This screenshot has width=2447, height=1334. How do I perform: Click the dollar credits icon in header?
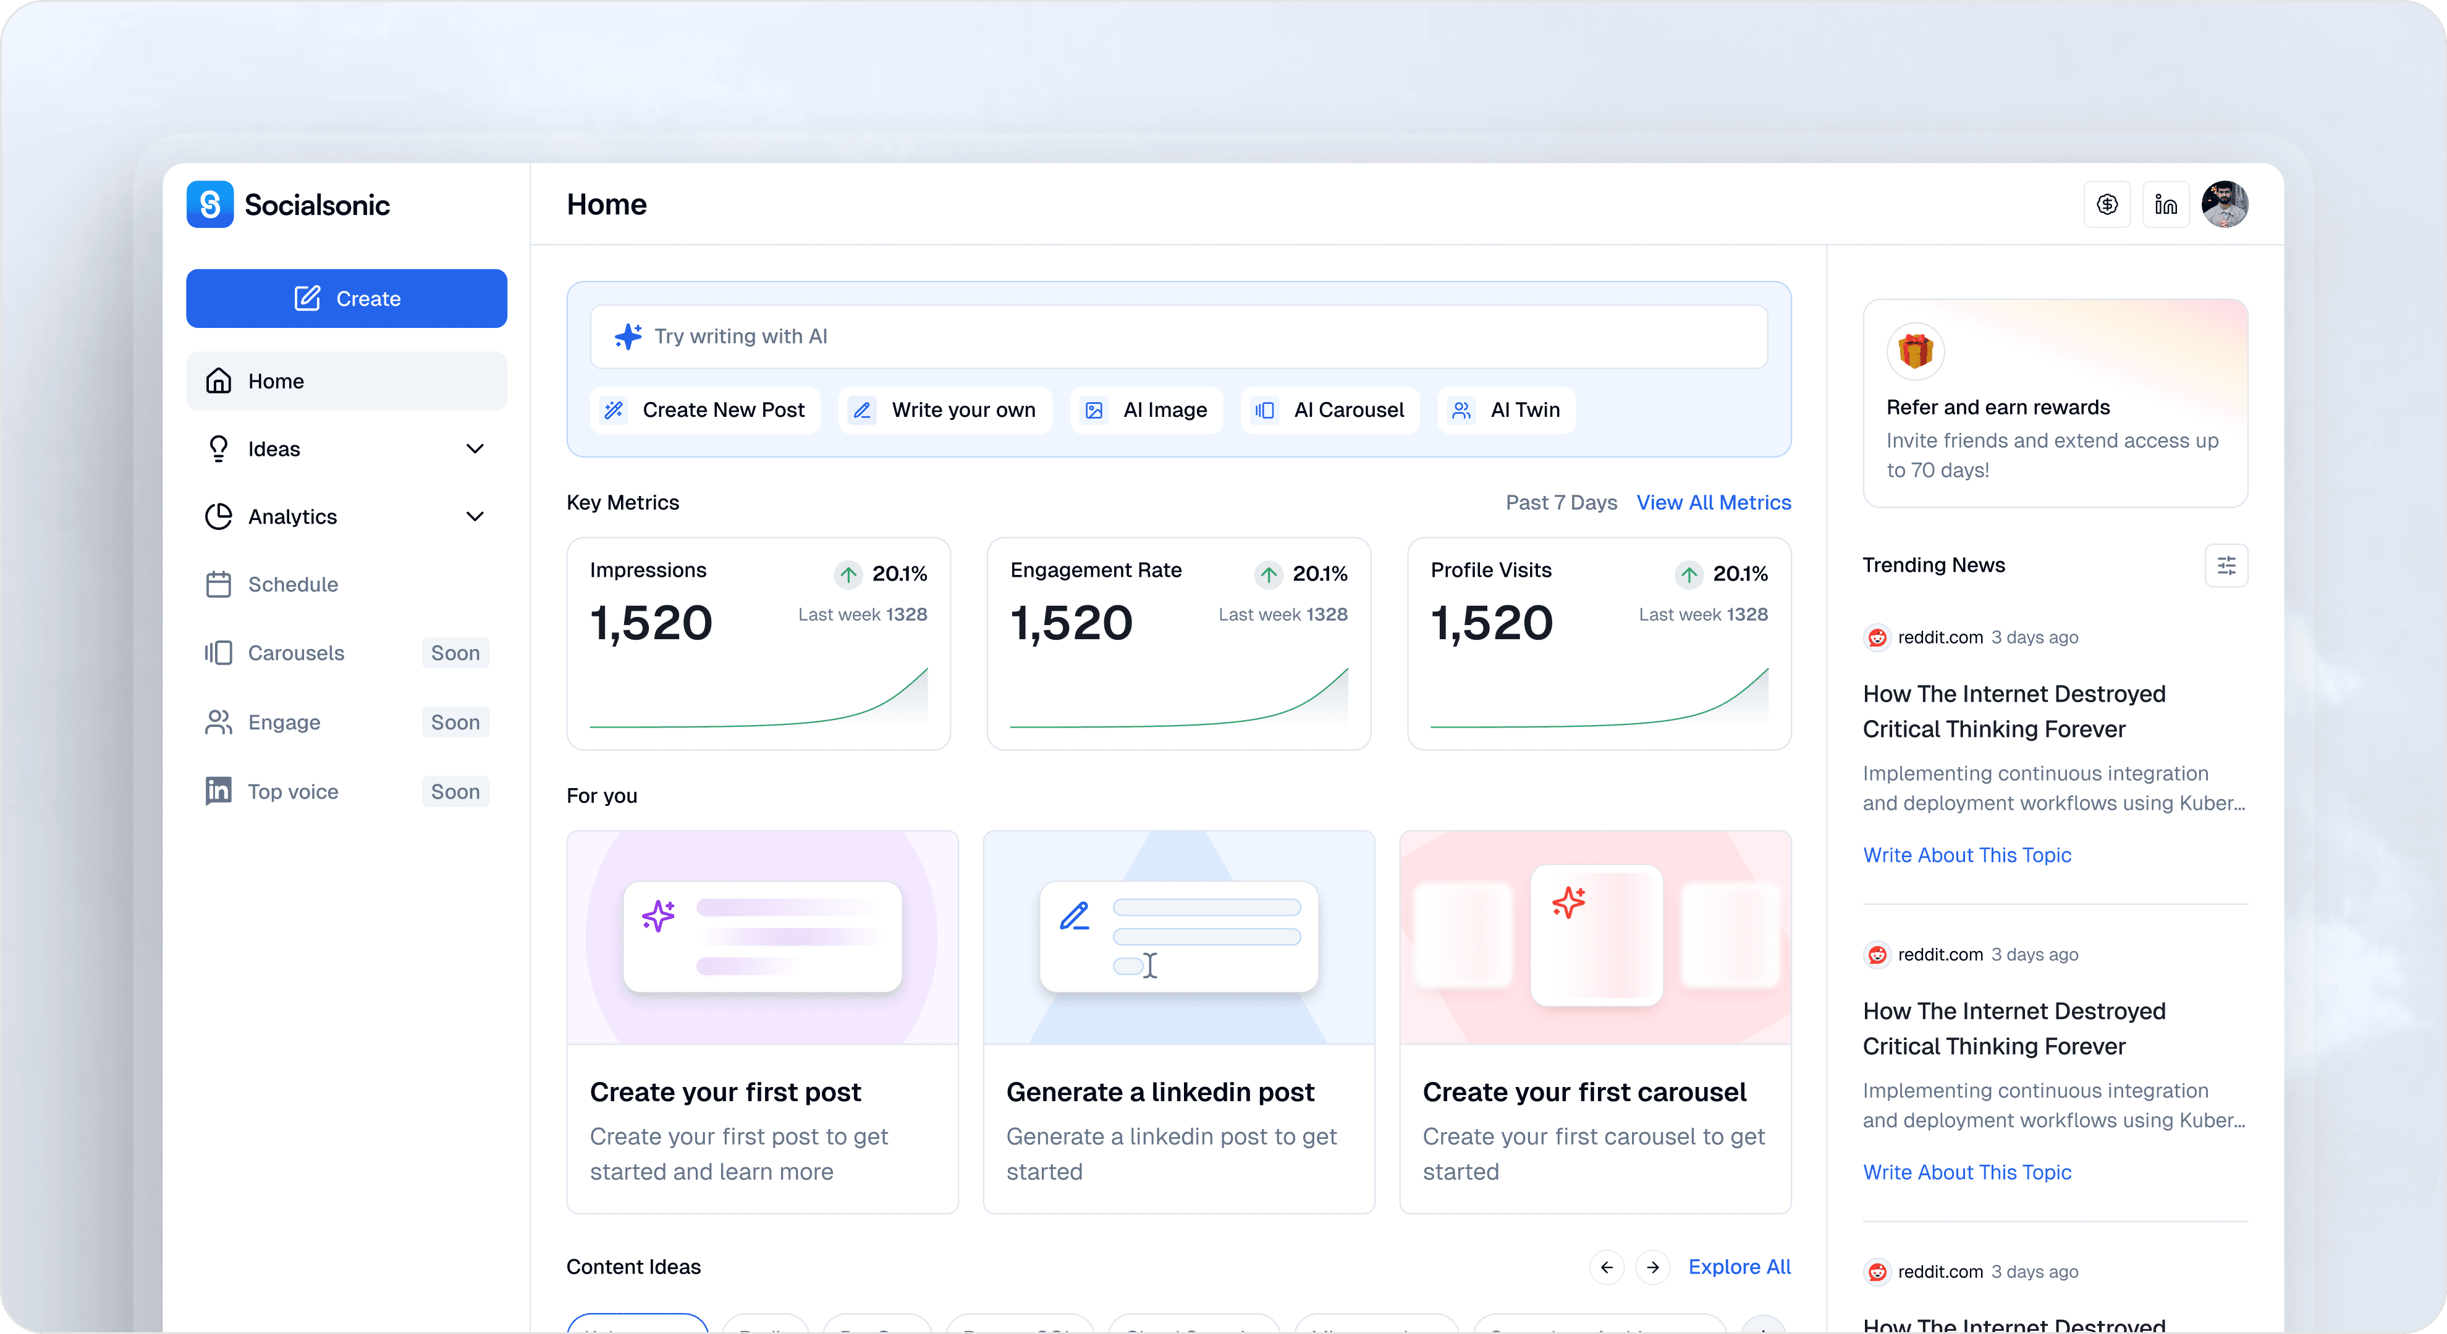pos(2107,204)
